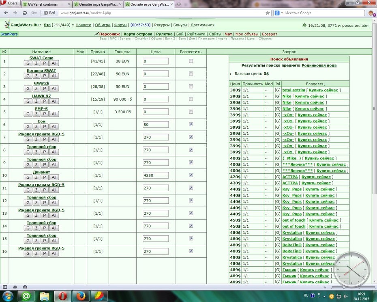Bookmark page using the address bar star
377x302 pixels.
268,13
